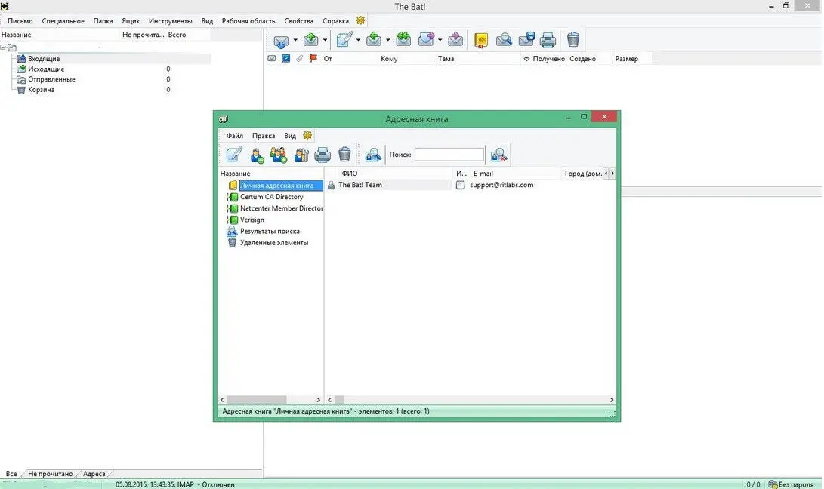This screenshot has height=489, width=824.
Task: Open dropdown arrow next to send queued mail icon
Action: (x=325, y=40)
